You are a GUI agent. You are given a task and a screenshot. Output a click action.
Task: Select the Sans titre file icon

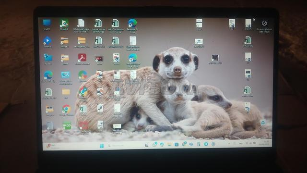point(117,128)
